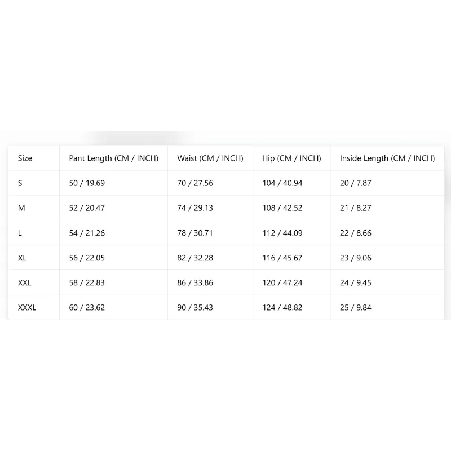Screen dimensions: 451x451
Task: Click the Pant Length (CM / INCH) header
Action: coord(114,158)
